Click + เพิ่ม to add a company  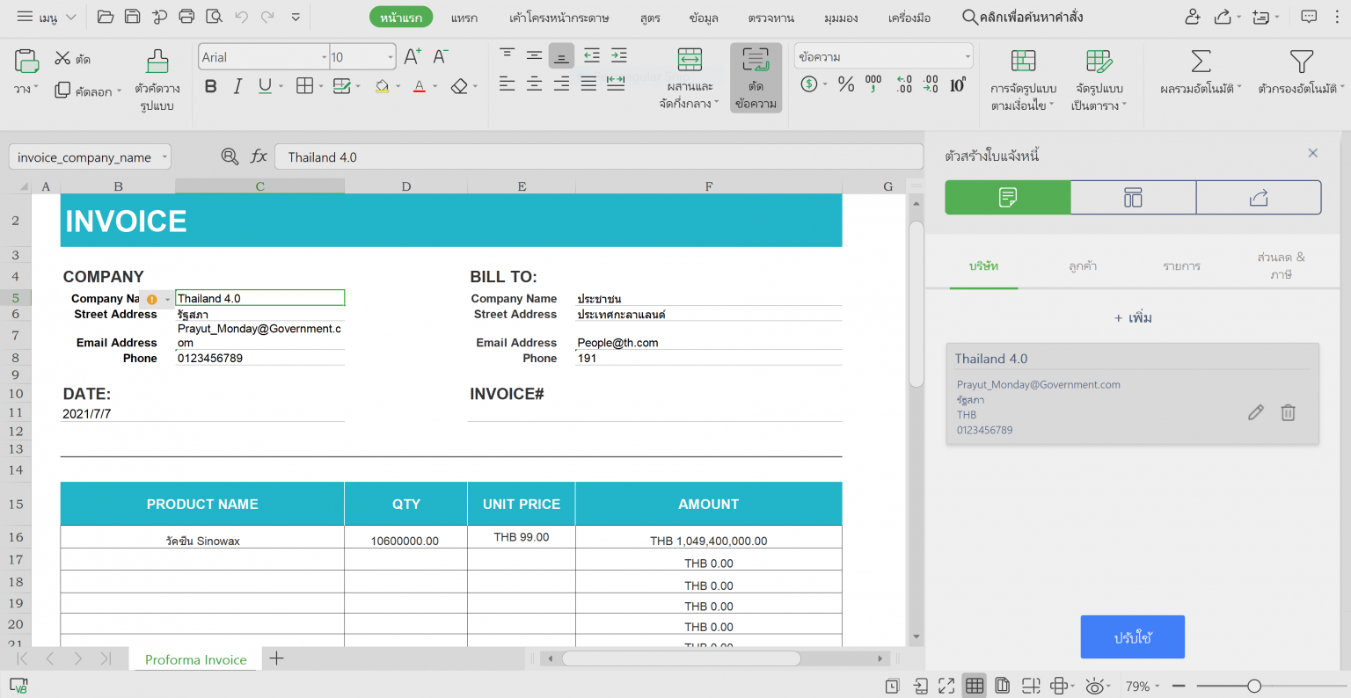point(1133,317)
